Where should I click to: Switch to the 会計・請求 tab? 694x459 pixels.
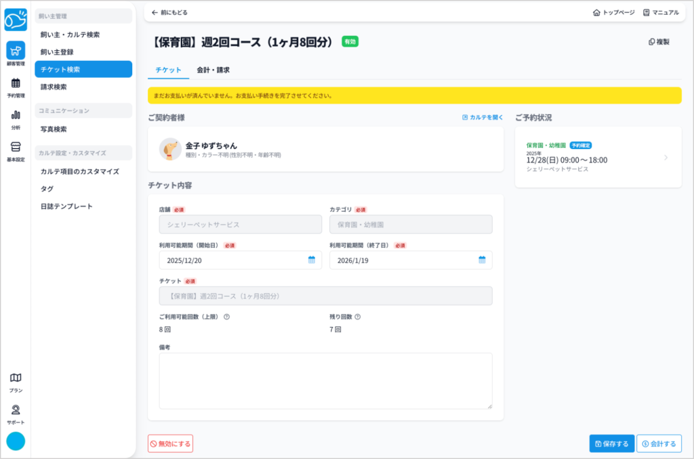click(x=213, y=70)
